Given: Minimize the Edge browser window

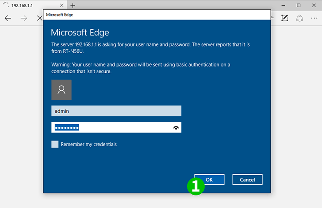Looking at the screenshot, I should tap(283, 6).
